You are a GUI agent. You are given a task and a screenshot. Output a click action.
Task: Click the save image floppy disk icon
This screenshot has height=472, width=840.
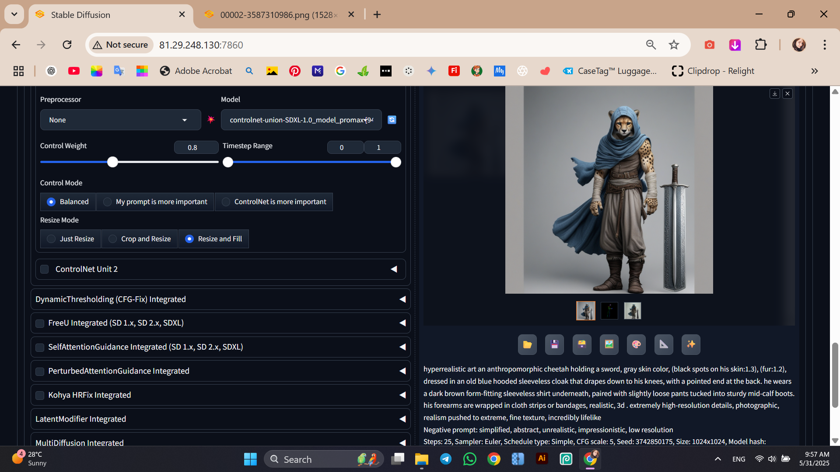point(554,345)
